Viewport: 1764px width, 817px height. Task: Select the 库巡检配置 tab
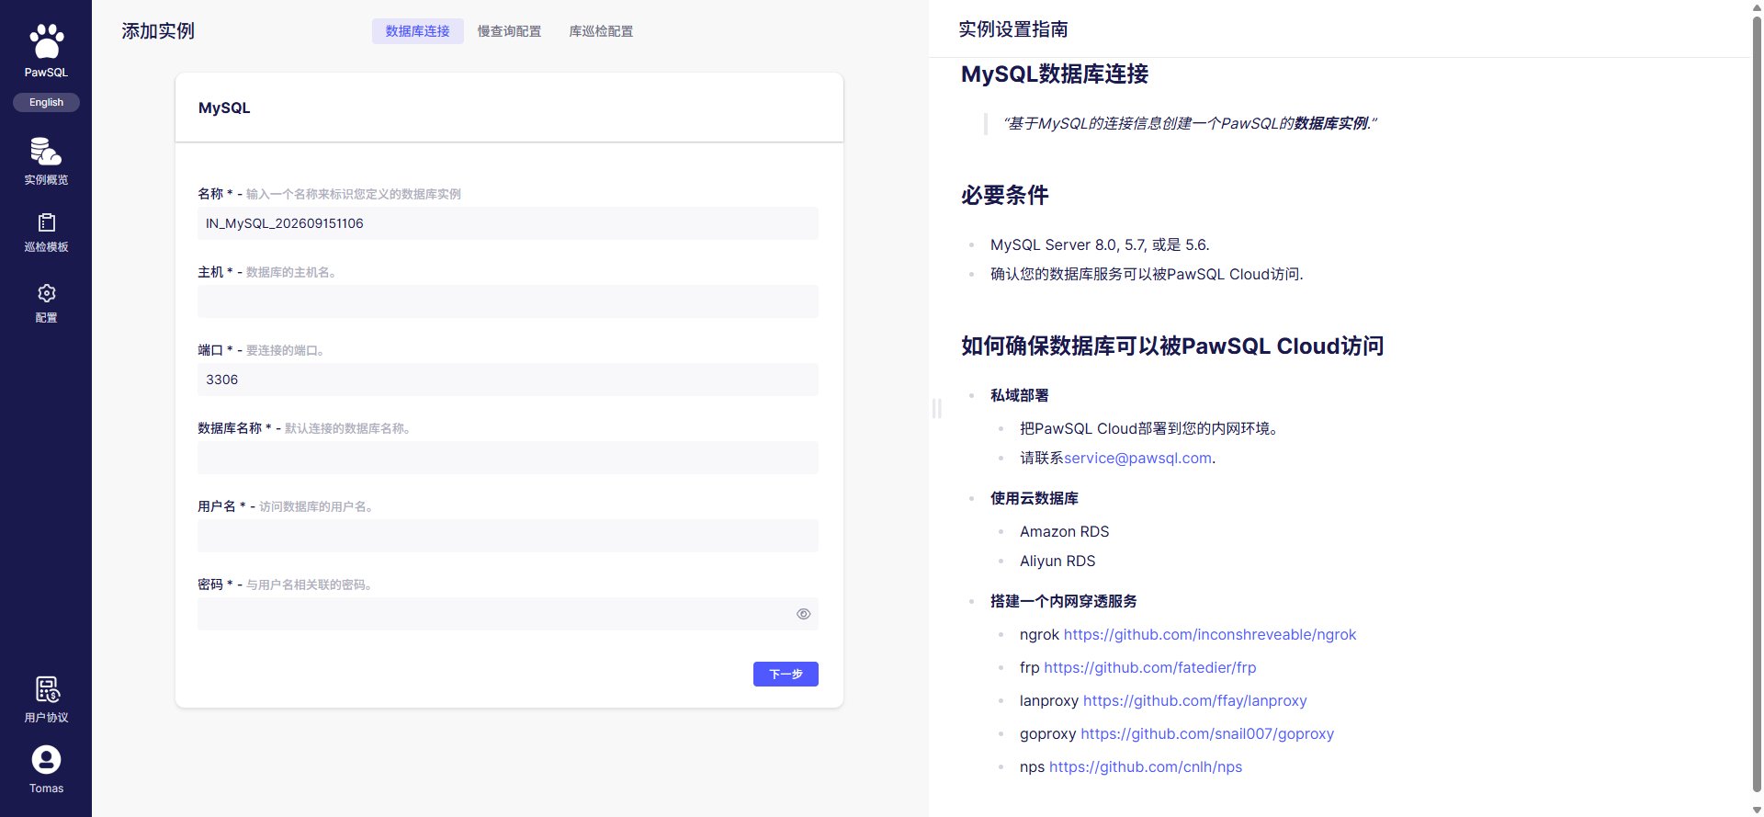tap(601, 31)
